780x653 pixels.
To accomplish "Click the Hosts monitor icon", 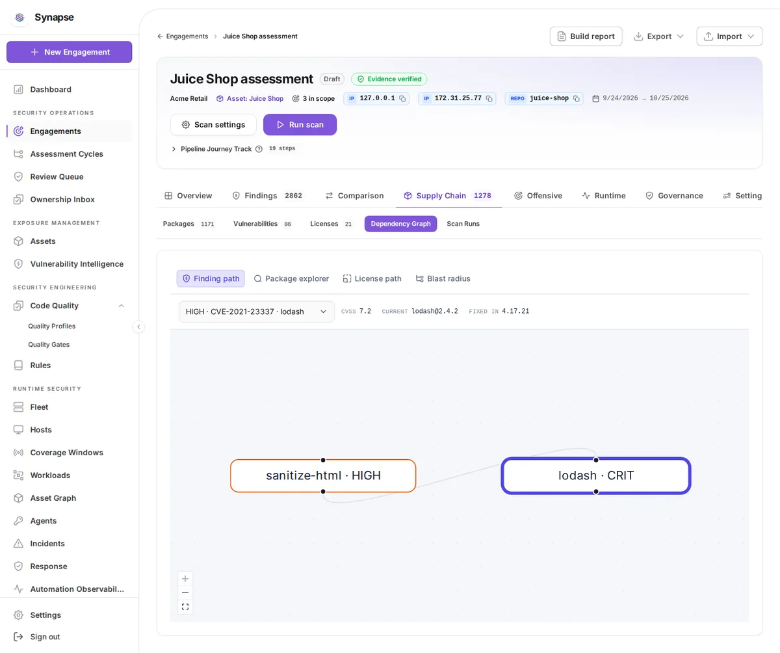I will 18,429.
